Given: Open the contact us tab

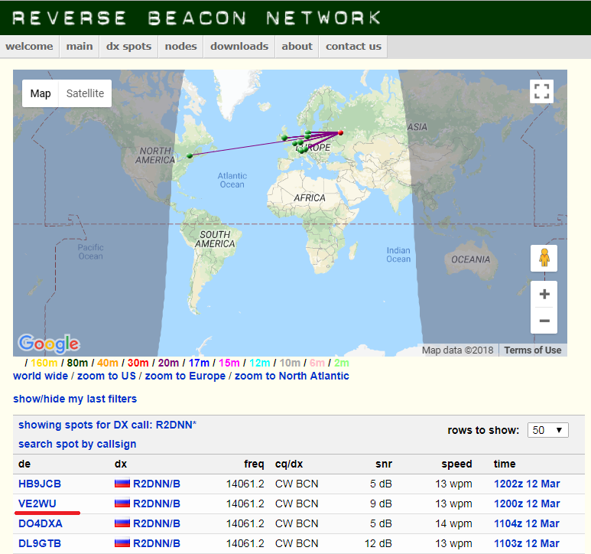Looking at the screenshot, I should [353, 47].
